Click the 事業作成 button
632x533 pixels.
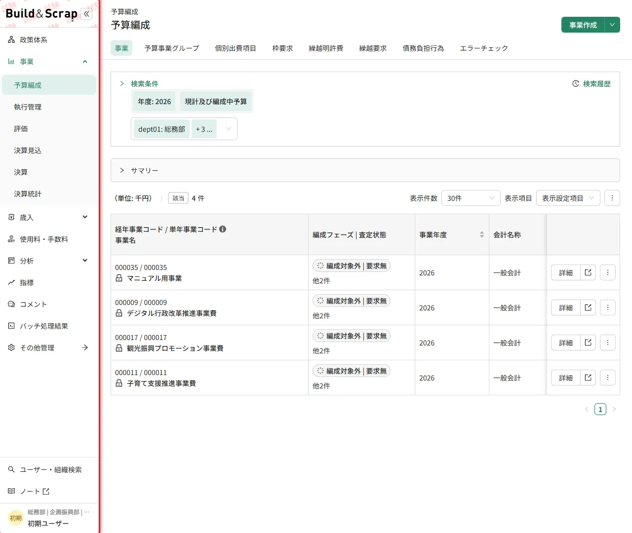(x=583, y=25)
